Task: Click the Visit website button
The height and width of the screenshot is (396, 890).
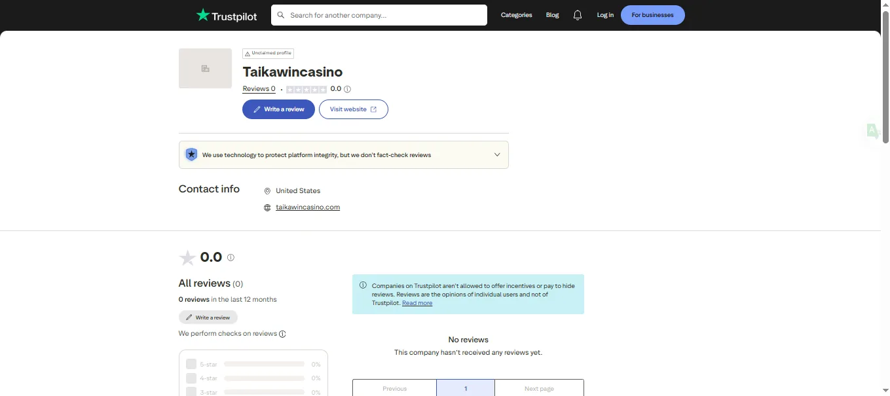Action: point(354,109)
